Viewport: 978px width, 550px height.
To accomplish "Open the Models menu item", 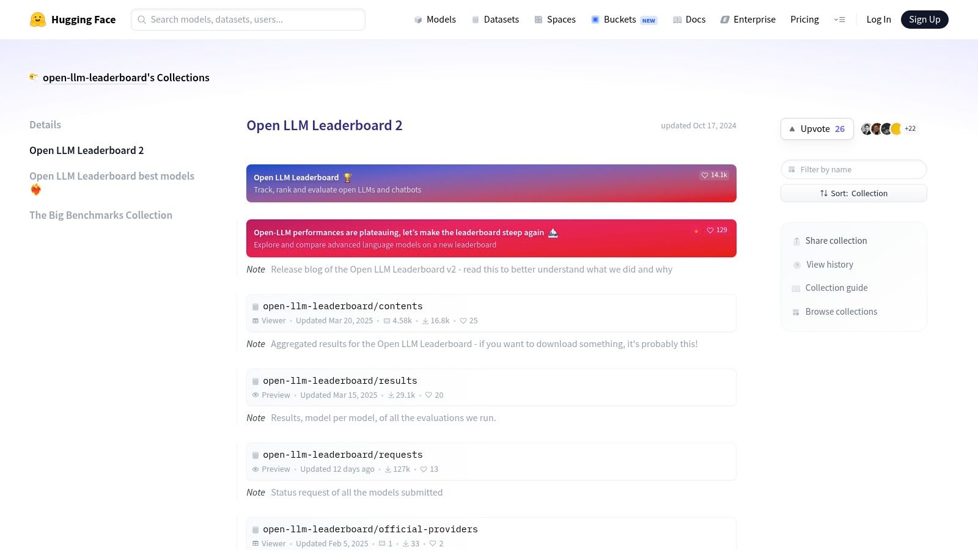I will (x=435, y=20).
